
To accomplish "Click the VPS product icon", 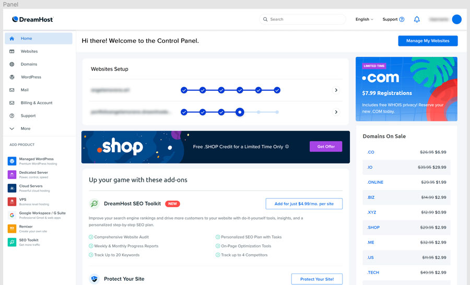I will coord(12,201).
